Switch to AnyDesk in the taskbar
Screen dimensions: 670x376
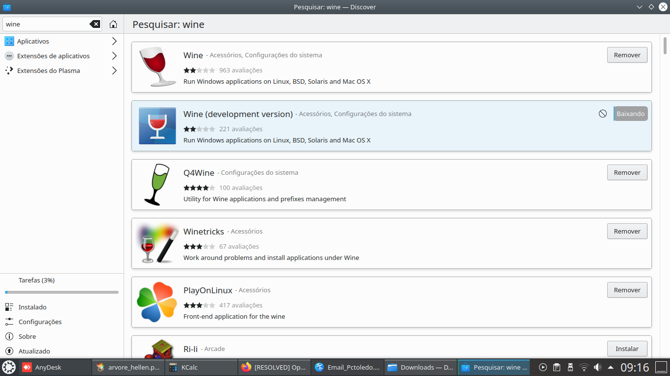click(x=55, y=367)
